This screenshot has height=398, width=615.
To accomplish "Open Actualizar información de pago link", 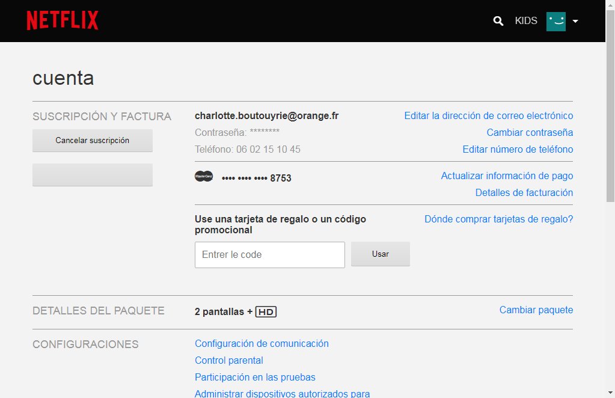I will click(507, 176).
